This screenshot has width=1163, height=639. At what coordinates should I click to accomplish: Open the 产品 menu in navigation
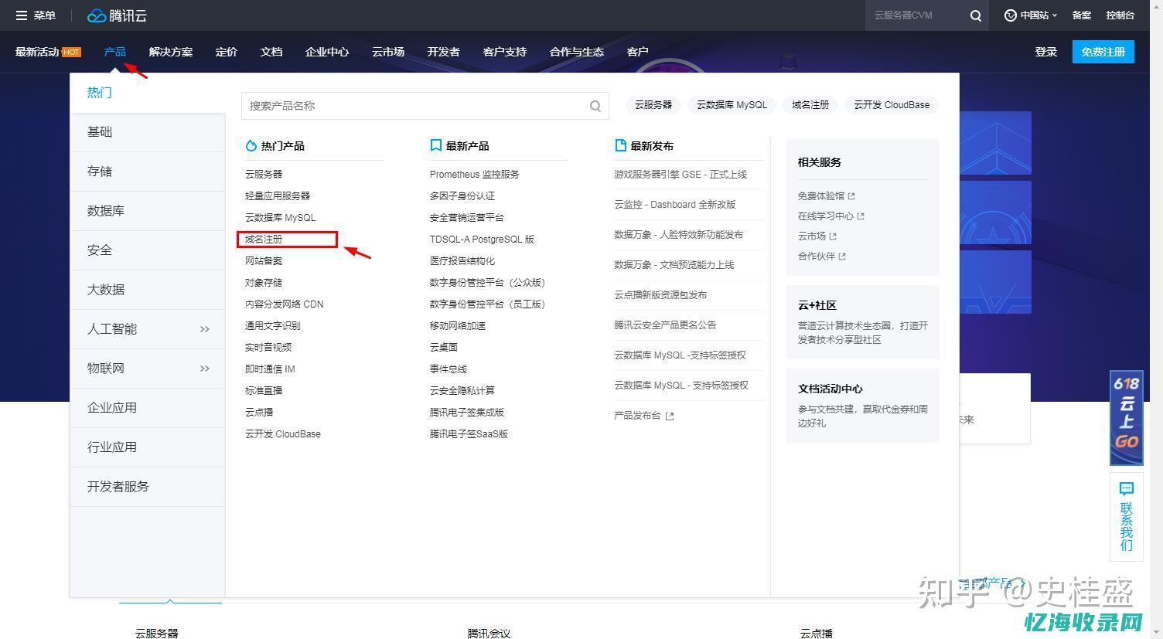click(114, 52)
